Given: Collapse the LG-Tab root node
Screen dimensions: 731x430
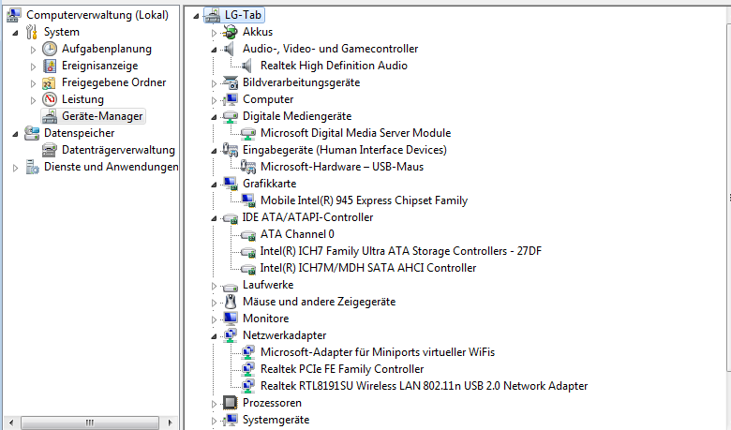Looking at the screenshot, I should 196,16.
